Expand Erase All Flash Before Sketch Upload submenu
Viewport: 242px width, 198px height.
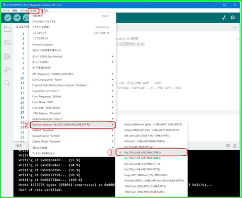73,85
